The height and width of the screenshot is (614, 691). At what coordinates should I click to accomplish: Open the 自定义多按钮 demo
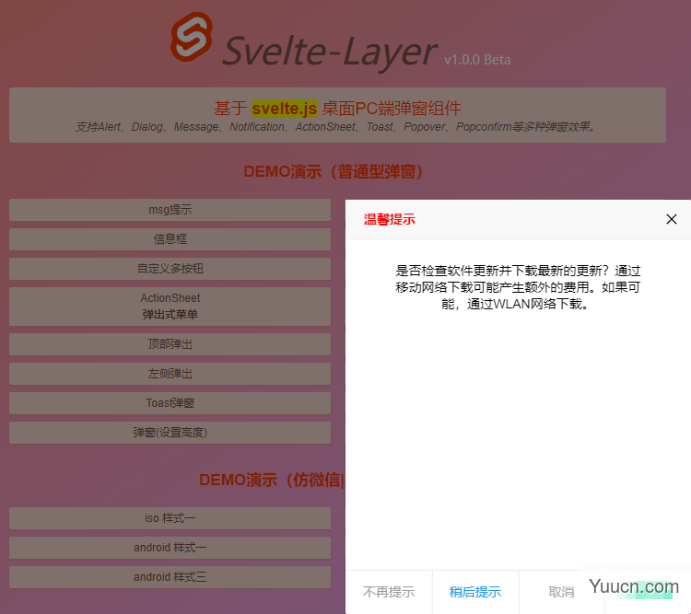[x=170, y=269]
